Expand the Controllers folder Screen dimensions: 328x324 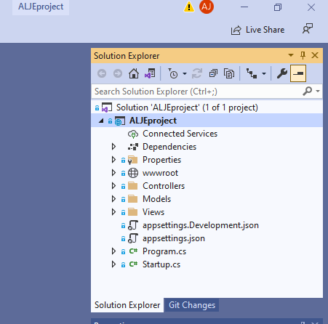click(x=113, y=186)
